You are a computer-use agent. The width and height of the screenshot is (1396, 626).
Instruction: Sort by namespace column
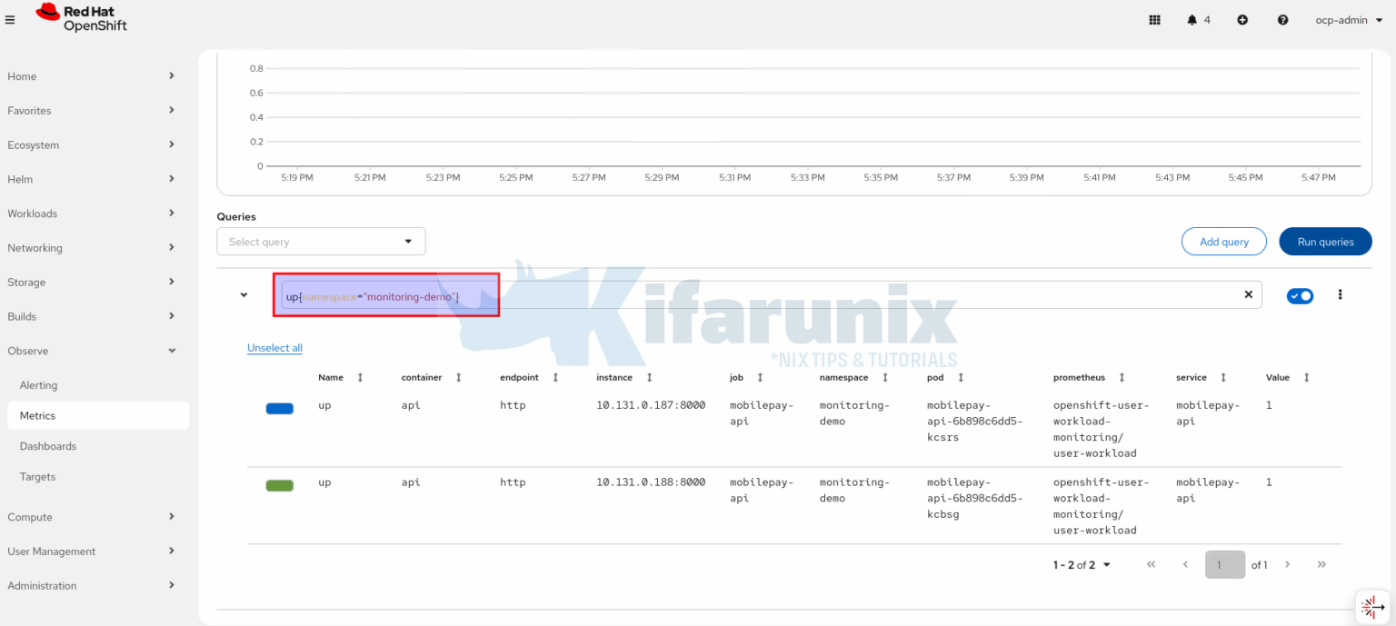[x=884, y=377]
